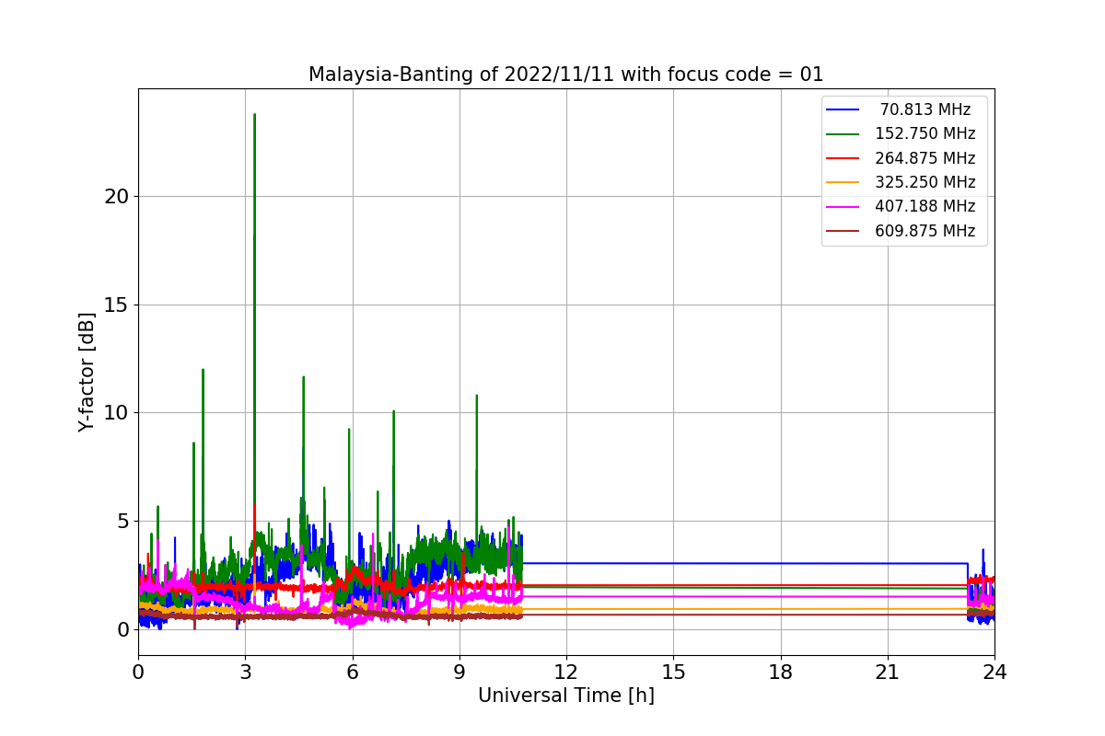Click the x-axis tick label 12

coord(565,673)
